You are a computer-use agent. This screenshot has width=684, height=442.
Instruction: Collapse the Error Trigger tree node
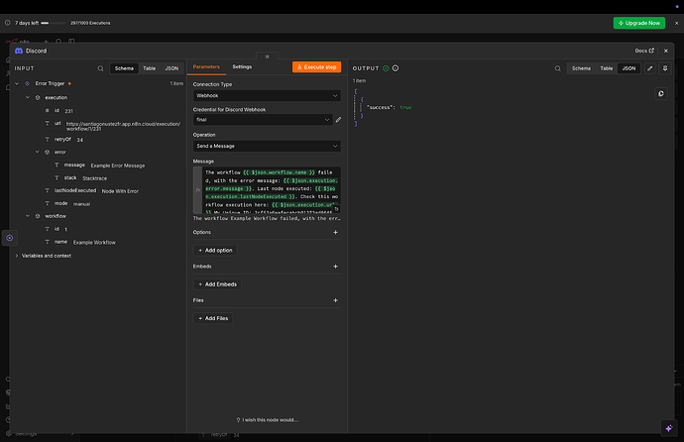(x=17, y=83)
